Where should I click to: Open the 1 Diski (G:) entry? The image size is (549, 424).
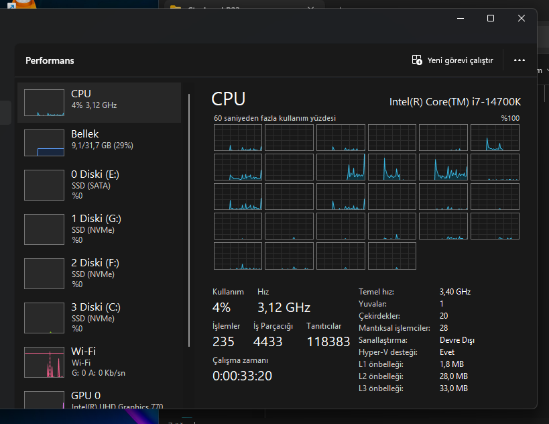[x=99, y=229]
